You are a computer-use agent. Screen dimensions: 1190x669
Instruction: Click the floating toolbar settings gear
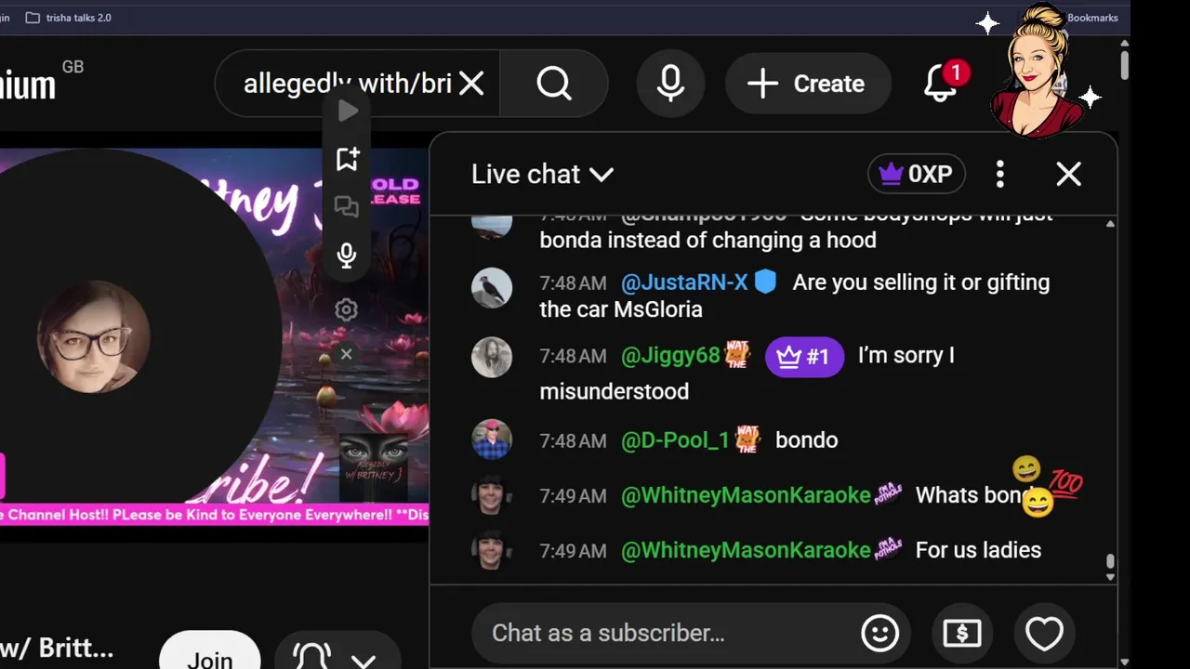[347, 309]
